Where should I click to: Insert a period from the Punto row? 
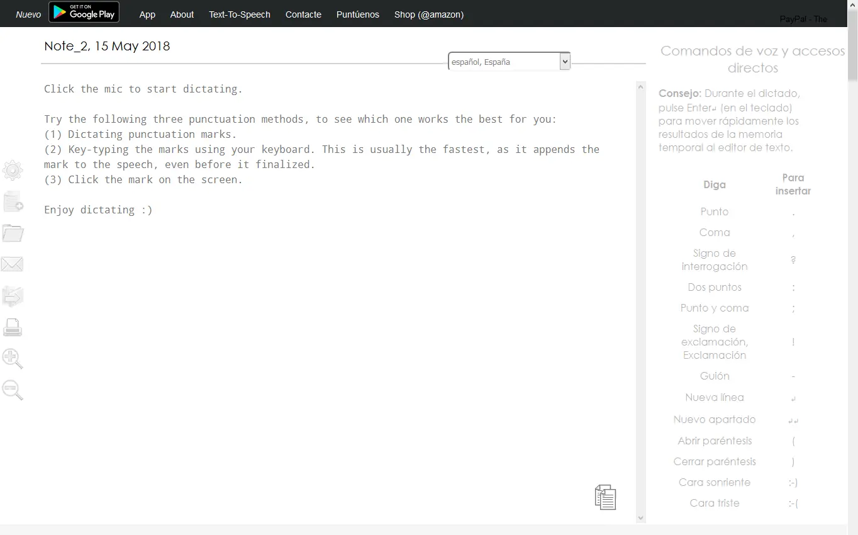click(x=793, y=212)
